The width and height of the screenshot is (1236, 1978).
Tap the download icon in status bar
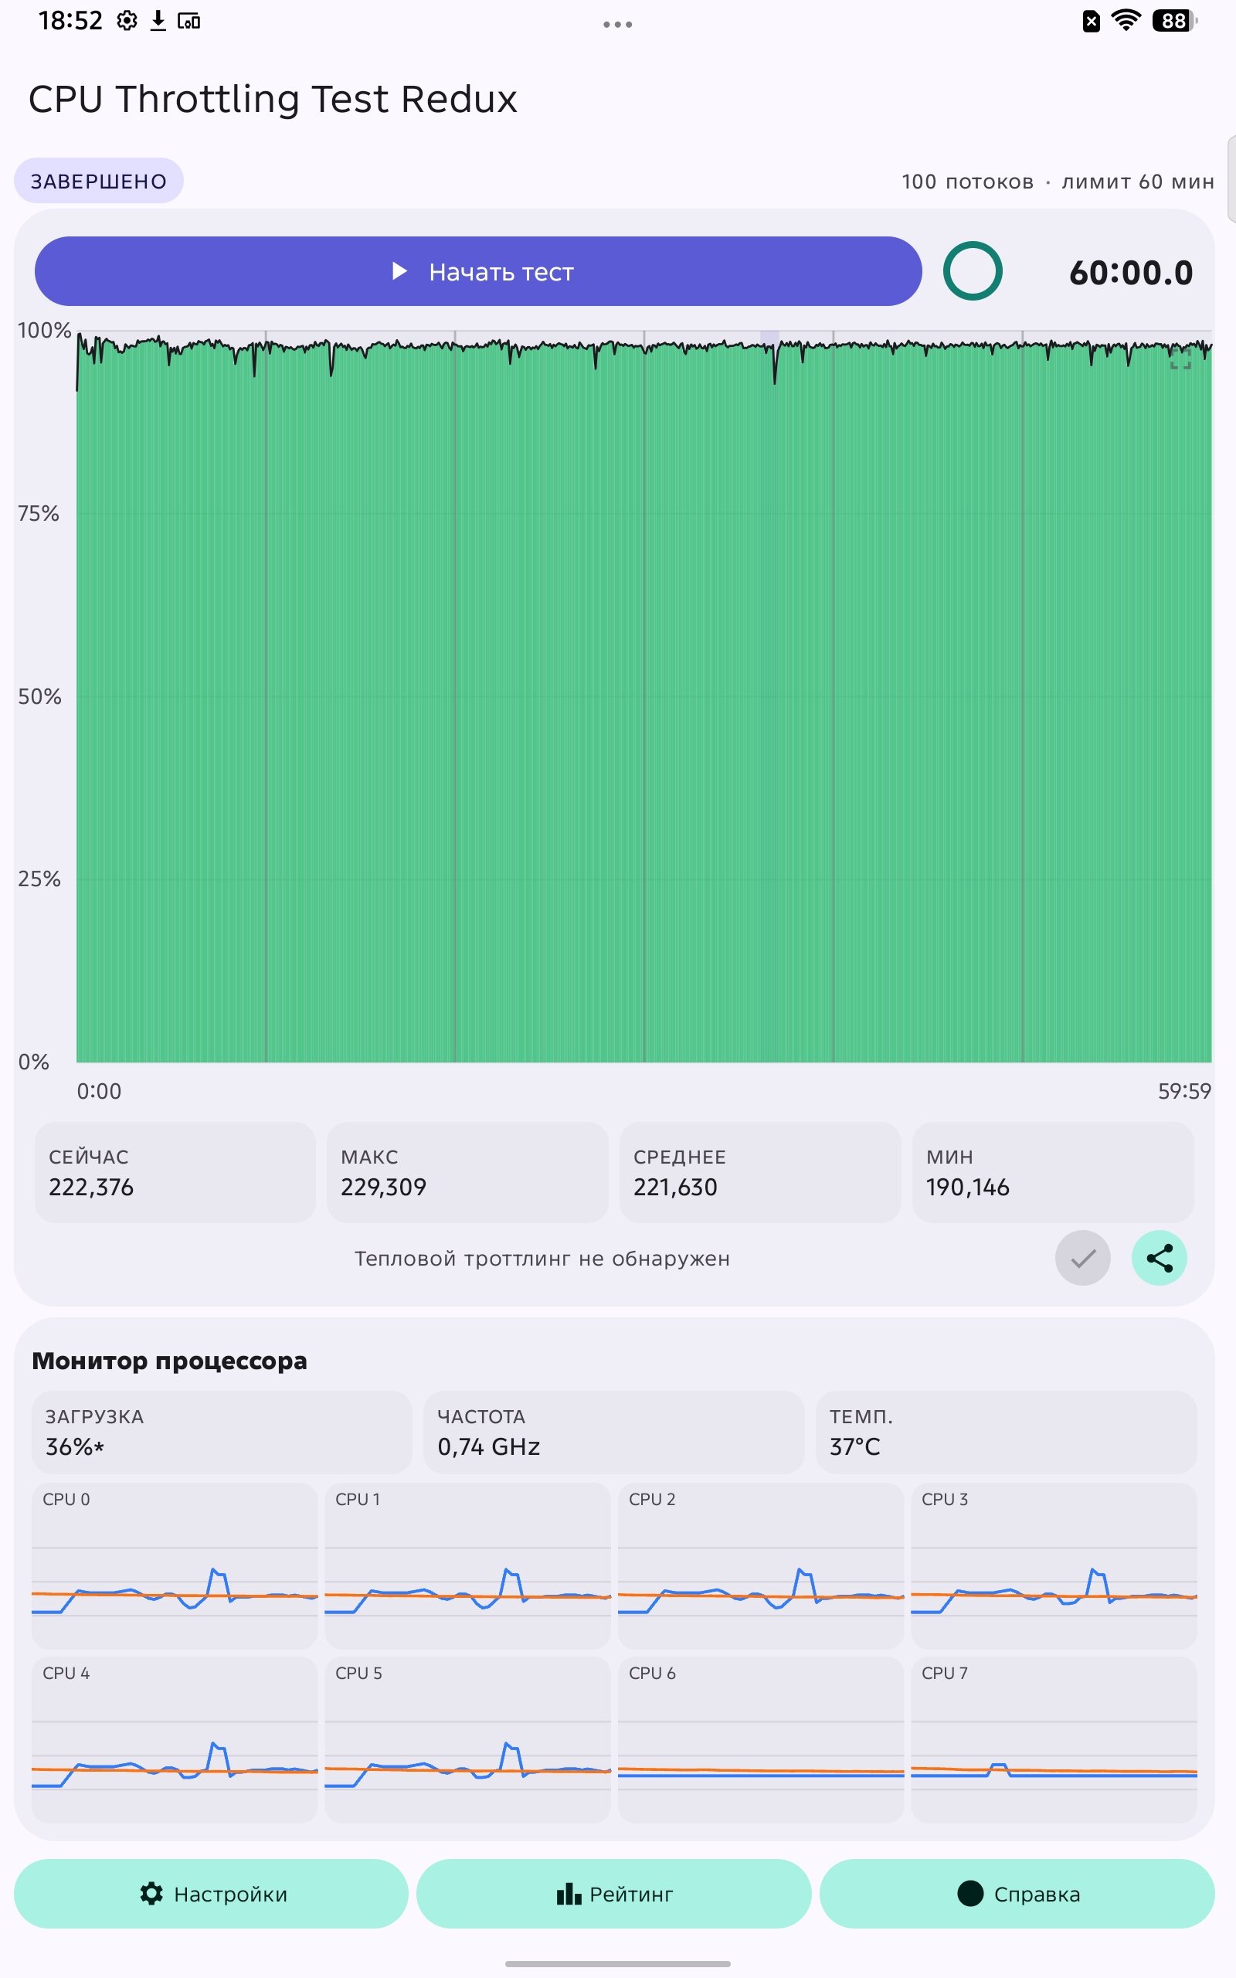pos(158,20)
